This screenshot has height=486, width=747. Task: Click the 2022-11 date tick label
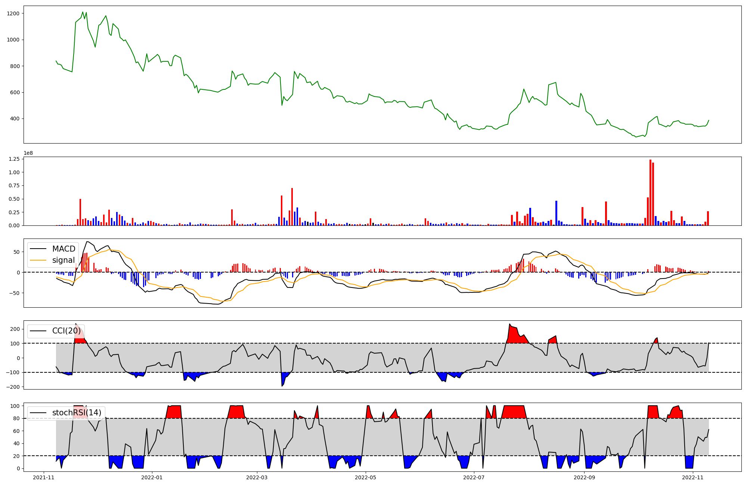[x=693, y=477]
